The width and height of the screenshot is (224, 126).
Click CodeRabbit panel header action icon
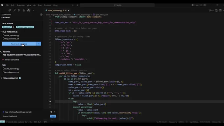pyautogui.click(x=41, y=14)
